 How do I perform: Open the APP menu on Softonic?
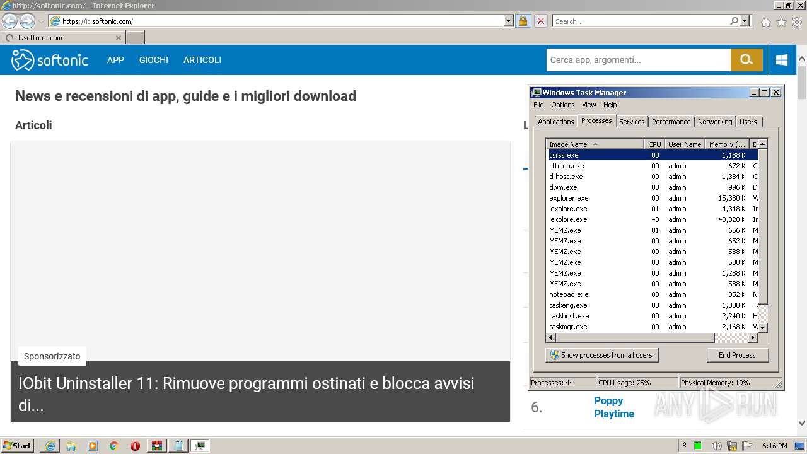115,60
